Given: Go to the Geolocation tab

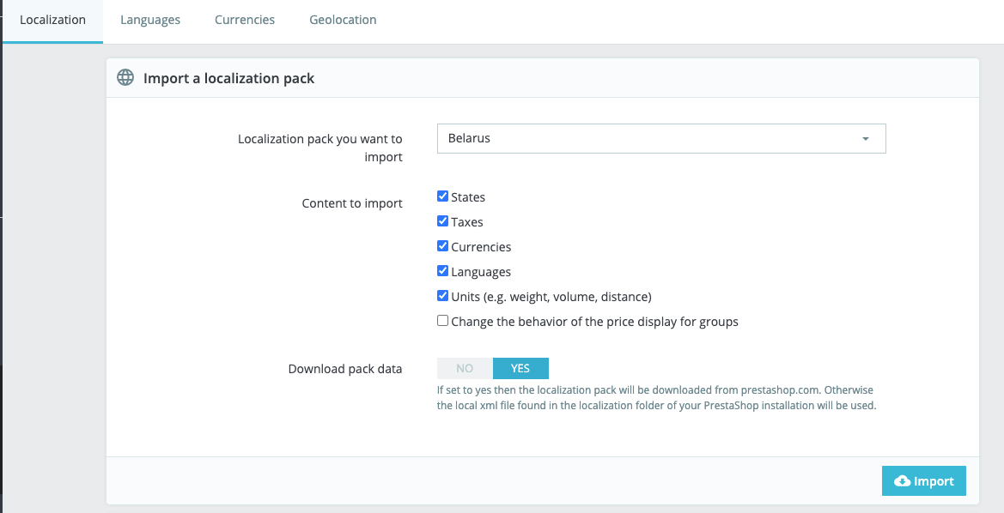Looking at the screenshot, I should point(343,20).
